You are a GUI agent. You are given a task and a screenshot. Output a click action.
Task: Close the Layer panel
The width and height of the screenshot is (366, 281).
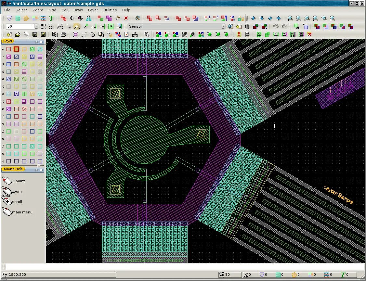[x=41, y=42]
